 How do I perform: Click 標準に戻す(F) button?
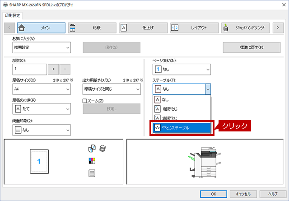[x=252, y=47]
